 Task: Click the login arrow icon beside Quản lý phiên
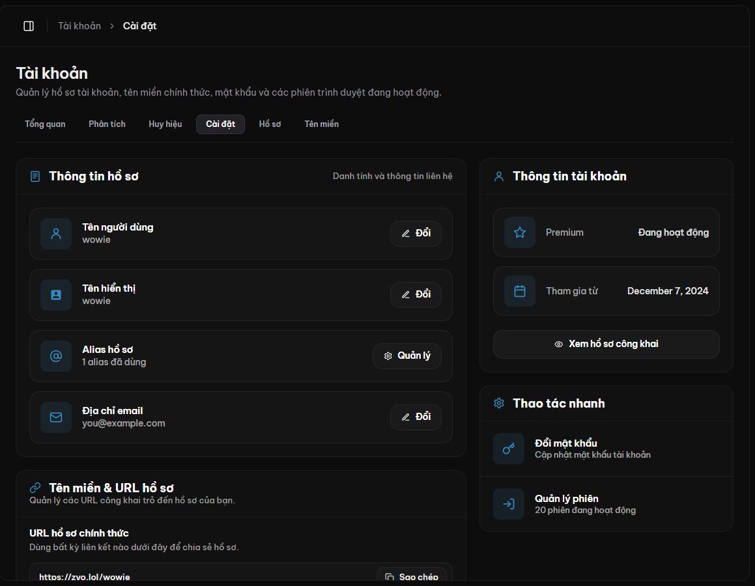[x=509, y=504]
